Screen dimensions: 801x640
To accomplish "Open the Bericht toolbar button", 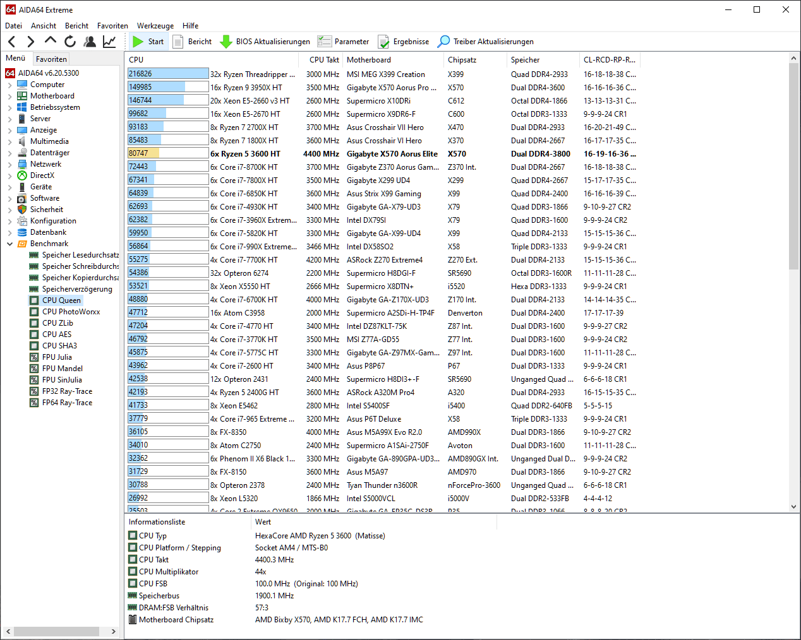I will click(x=192, y=42).
